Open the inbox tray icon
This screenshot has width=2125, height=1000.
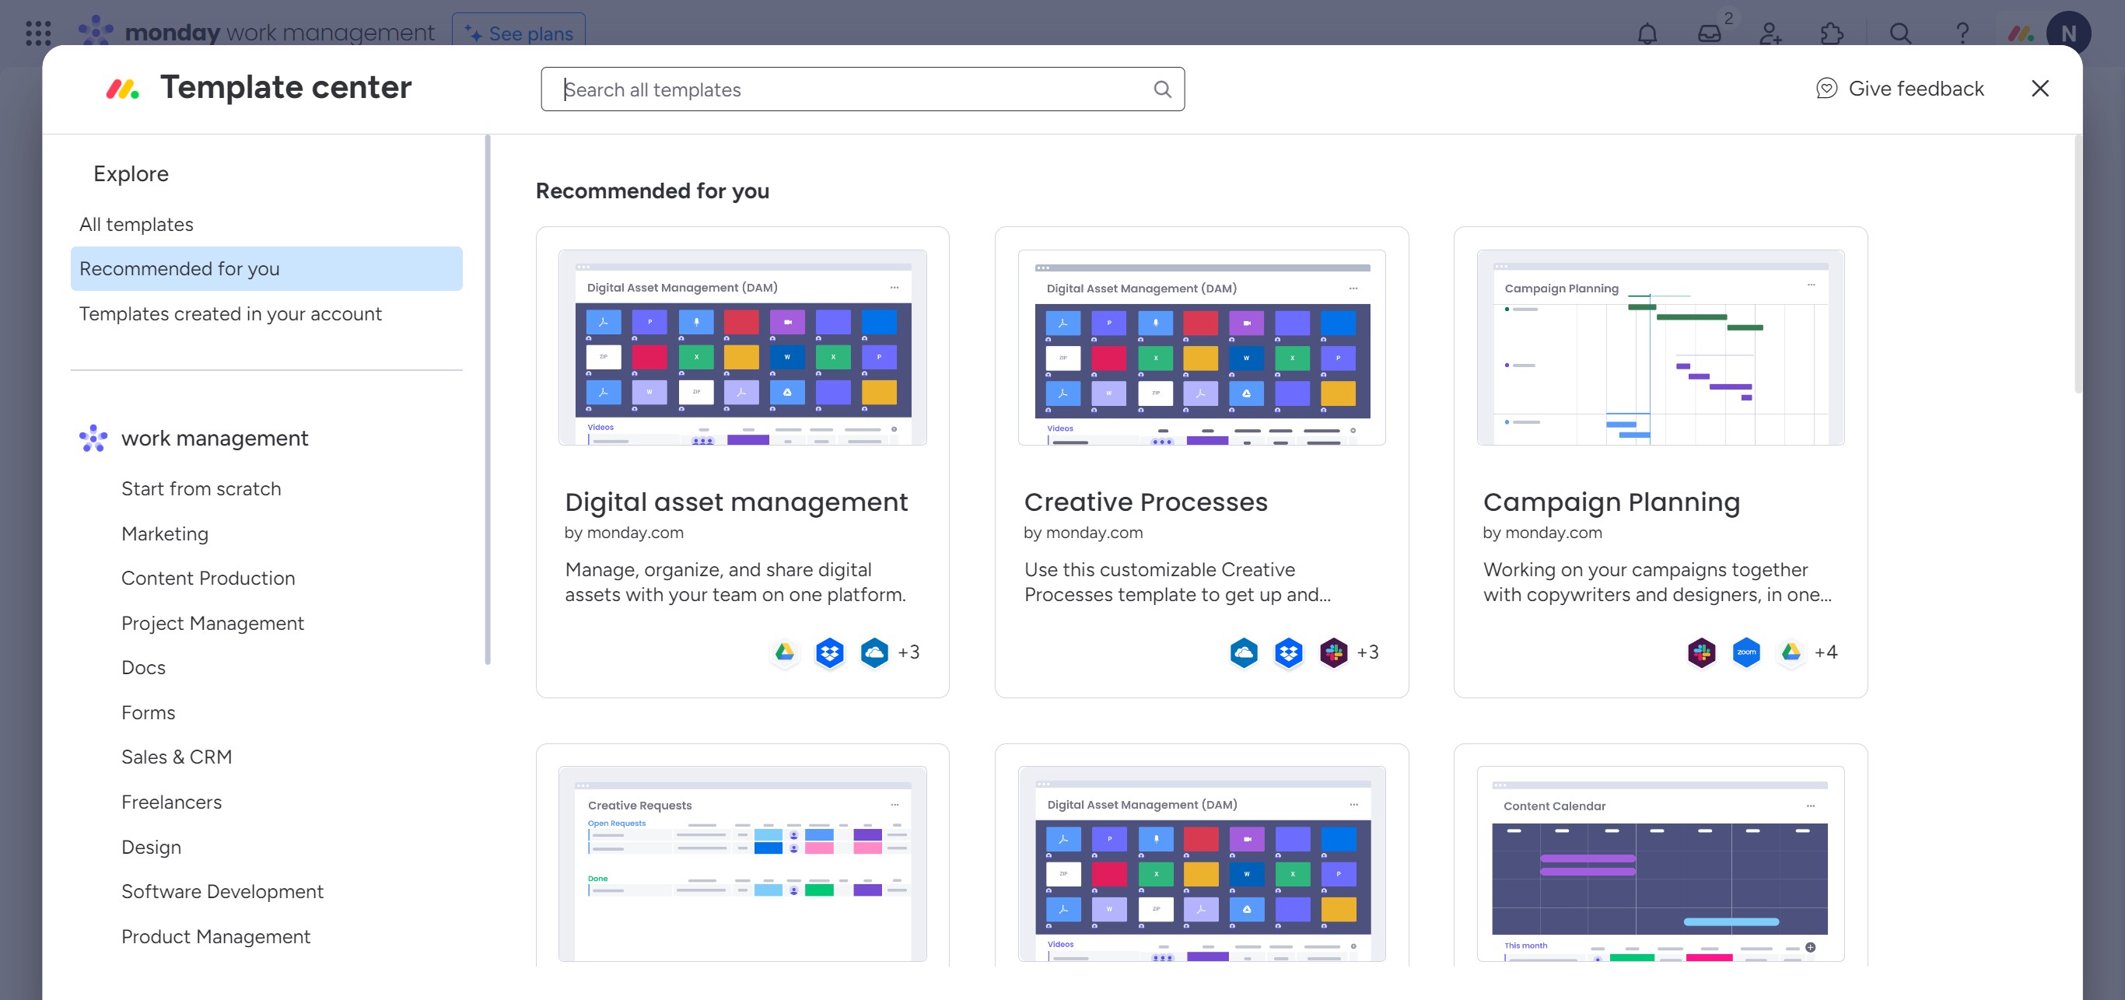tap(1709, 33)
